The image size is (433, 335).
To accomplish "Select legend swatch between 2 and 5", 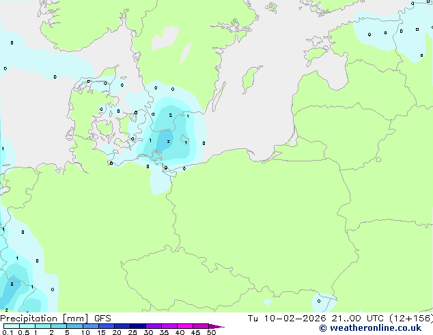I will [59, 326].
